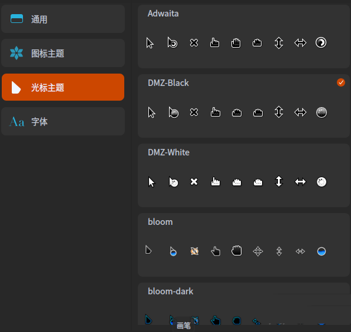Click the Aa icon beside 字体
The height and width of the screenshot is (332, 351).
[16, 122]
